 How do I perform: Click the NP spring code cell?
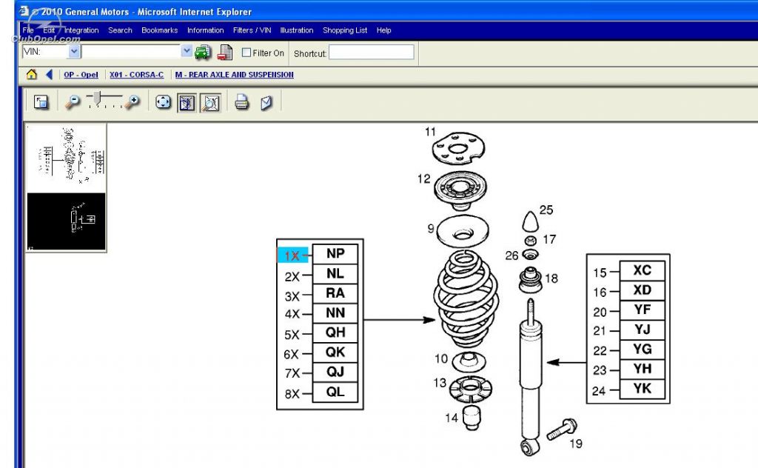[x=335, y=253]
